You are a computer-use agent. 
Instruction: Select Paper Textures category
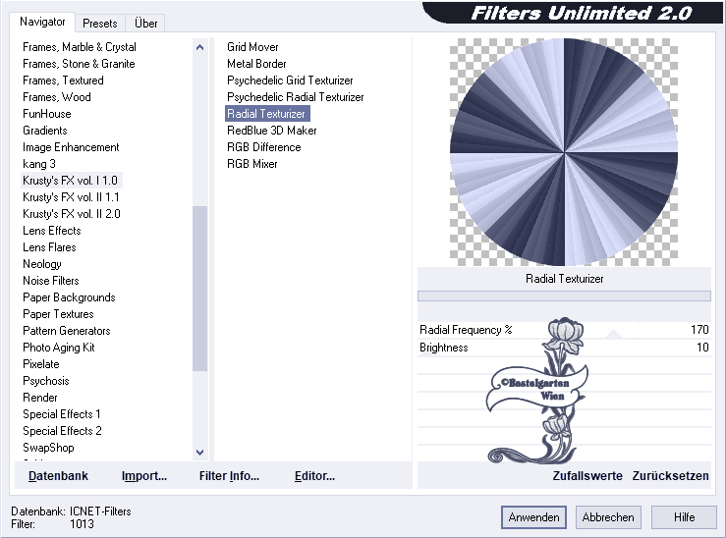pyautogui.click(x=58, y=313)
